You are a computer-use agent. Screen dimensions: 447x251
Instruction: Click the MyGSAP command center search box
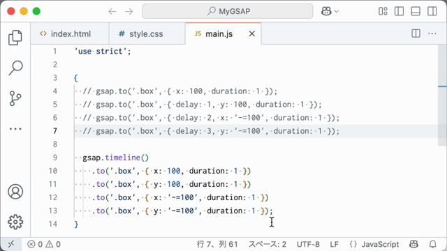click(x=228, y=11)
